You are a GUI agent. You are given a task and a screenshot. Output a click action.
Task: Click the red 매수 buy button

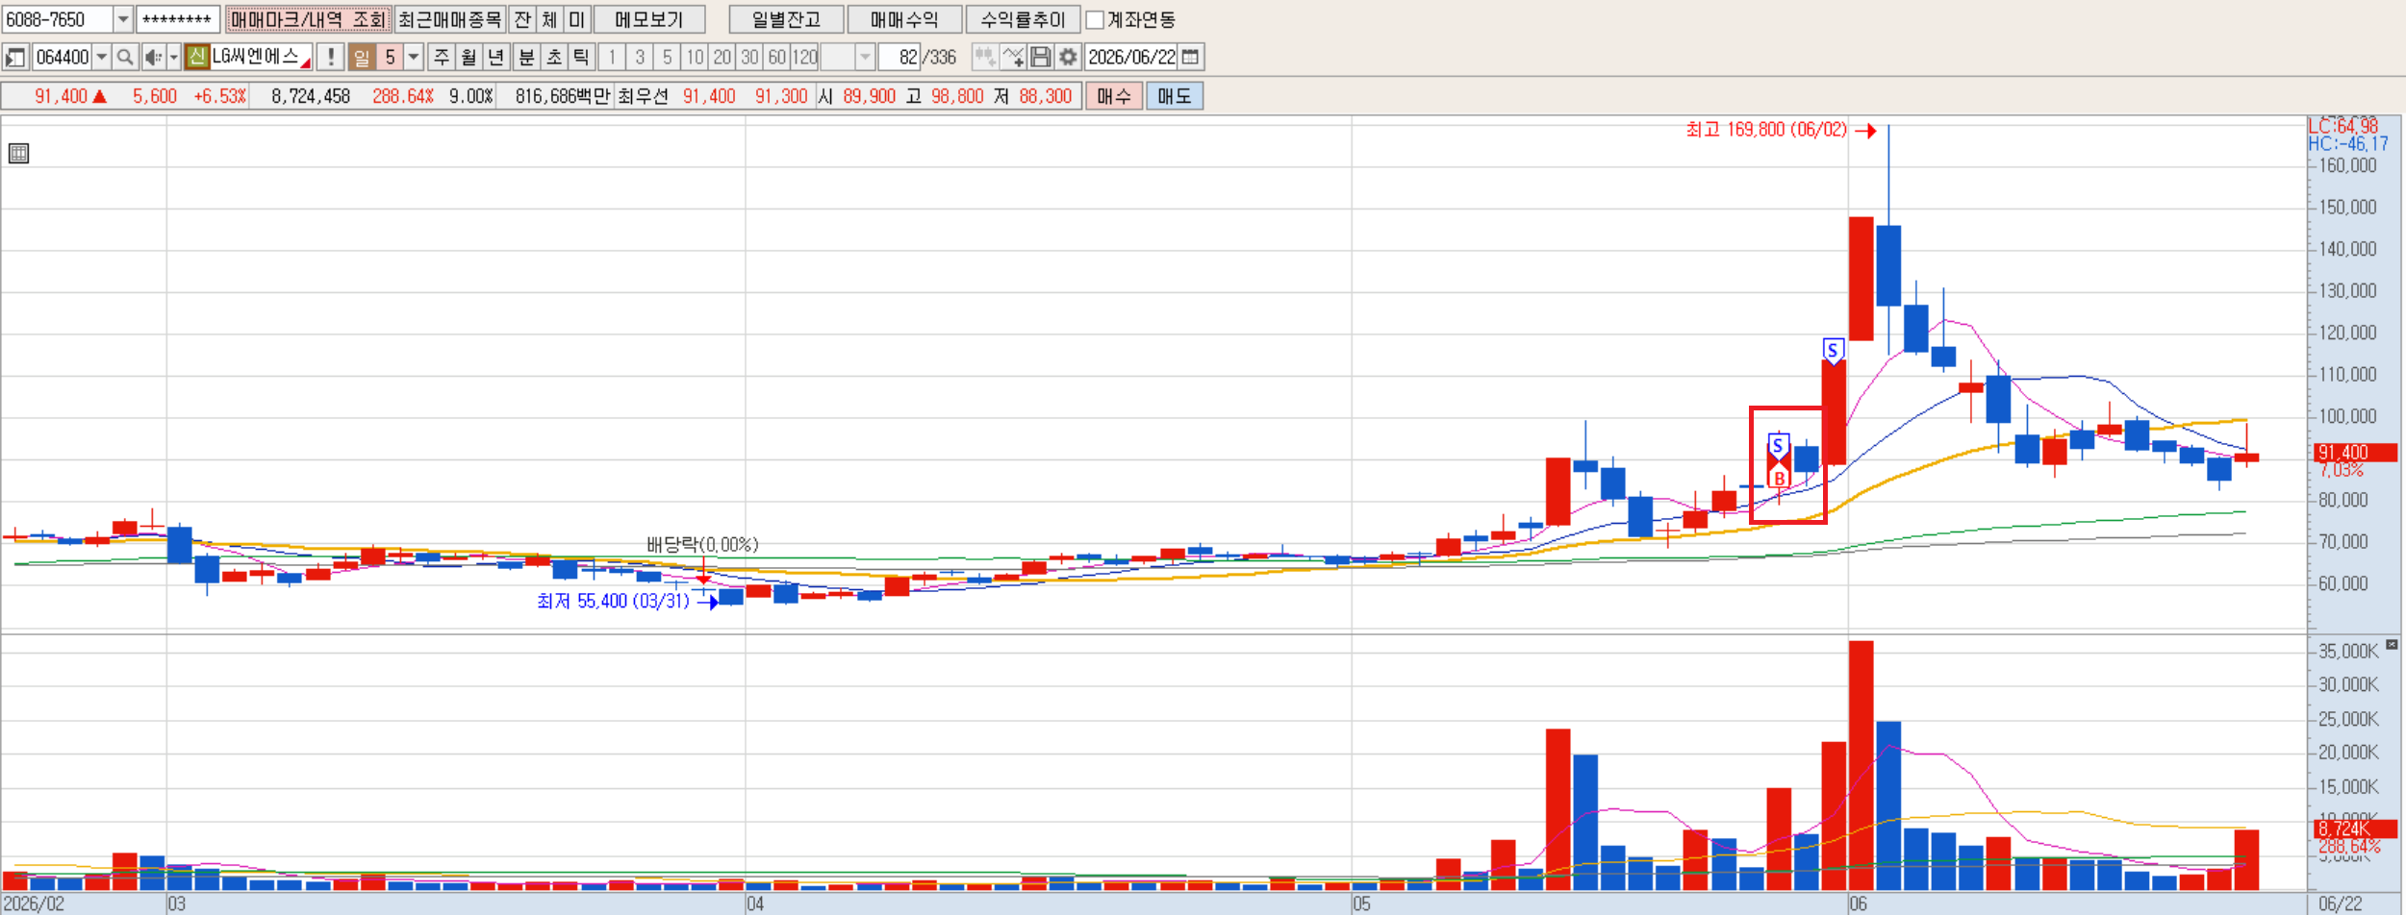pyautogui.click(x=1114, y=96)
